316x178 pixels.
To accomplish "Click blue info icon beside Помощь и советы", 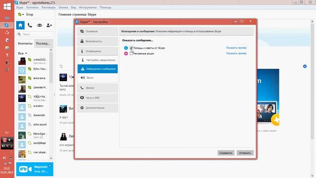I will (126, 48).
